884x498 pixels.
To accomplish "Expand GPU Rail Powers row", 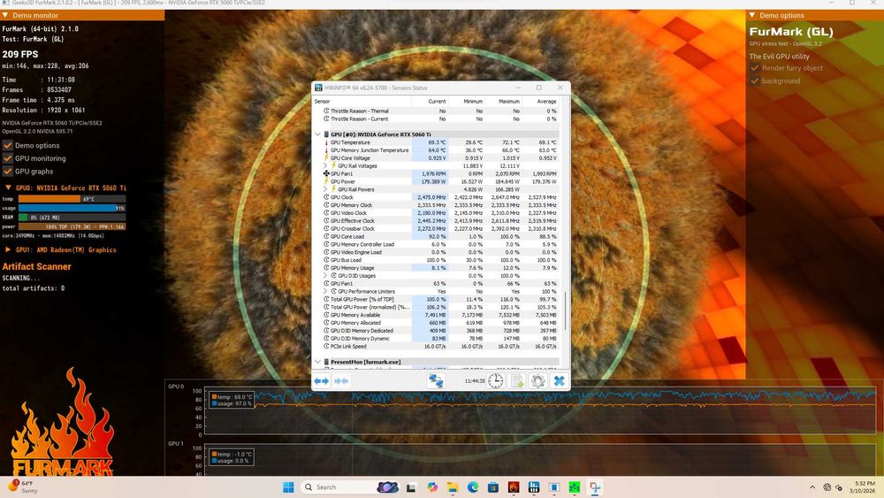I will coord(325,189).
